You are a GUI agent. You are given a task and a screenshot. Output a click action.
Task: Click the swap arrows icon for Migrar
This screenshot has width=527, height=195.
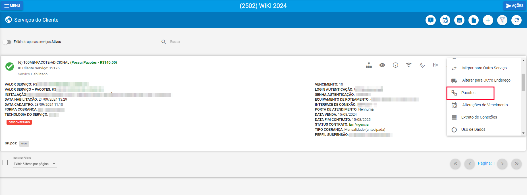tap(454, 68)
